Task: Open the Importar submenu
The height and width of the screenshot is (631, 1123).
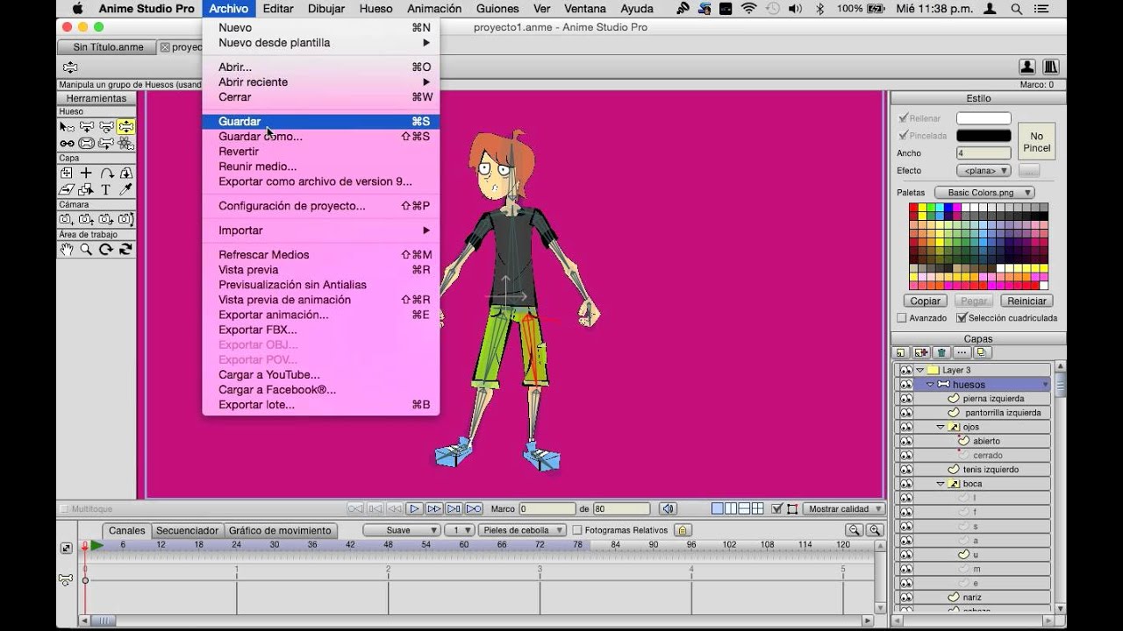Action: pos(321,230)
